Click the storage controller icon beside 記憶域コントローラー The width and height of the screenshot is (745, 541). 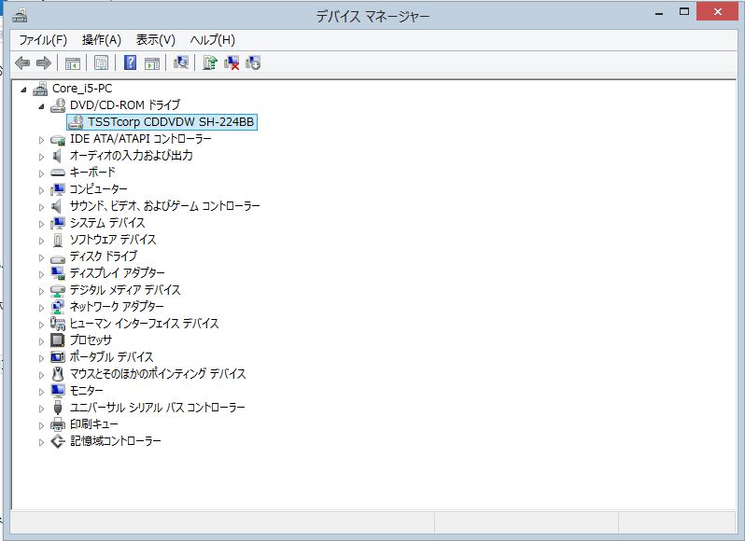[x=58, y=441]
